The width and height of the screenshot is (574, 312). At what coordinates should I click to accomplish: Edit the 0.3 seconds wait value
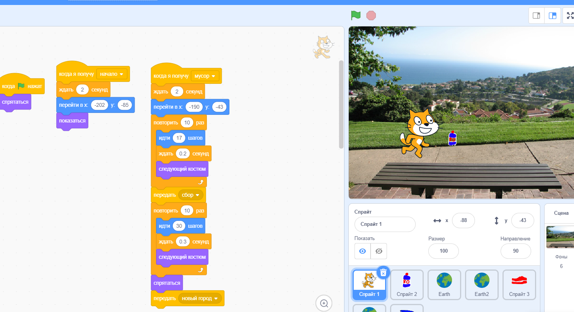point(183,242)
